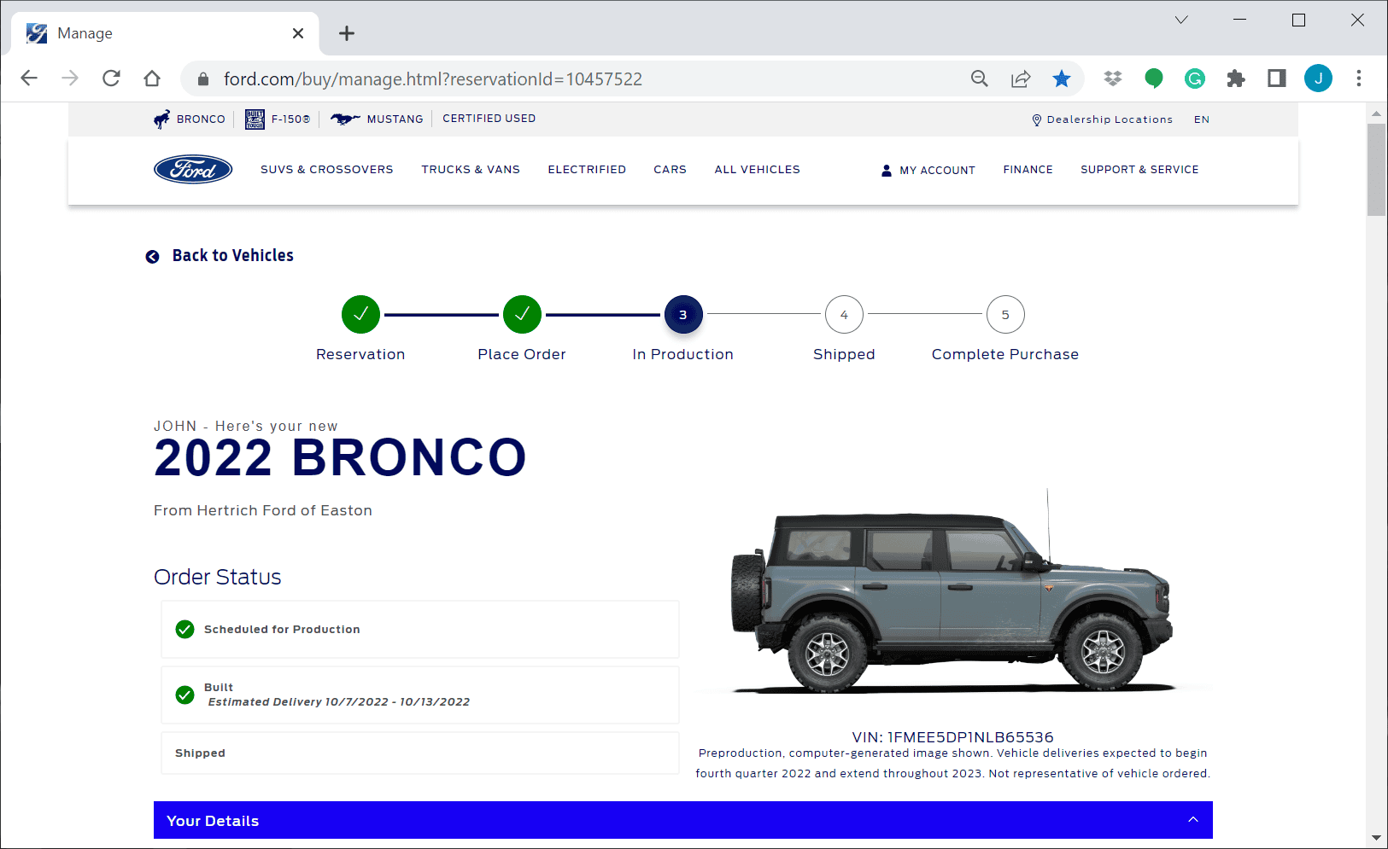
Task: Click the Shipped status row
Action: (x=420, y=753)
